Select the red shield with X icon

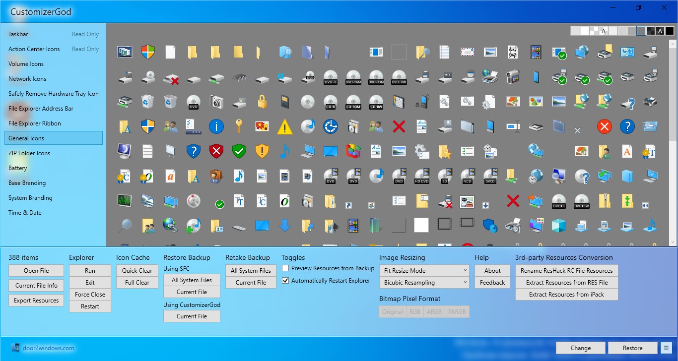click(216, 151)
